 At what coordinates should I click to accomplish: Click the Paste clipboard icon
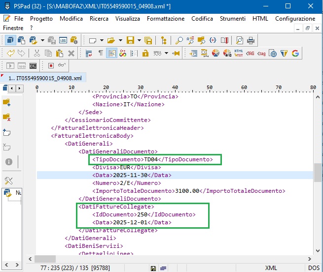60,53
